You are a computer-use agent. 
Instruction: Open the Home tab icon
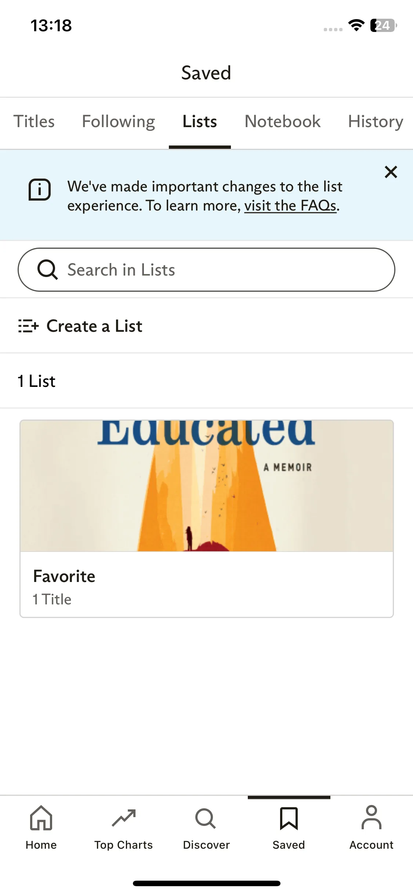[41, 818]
